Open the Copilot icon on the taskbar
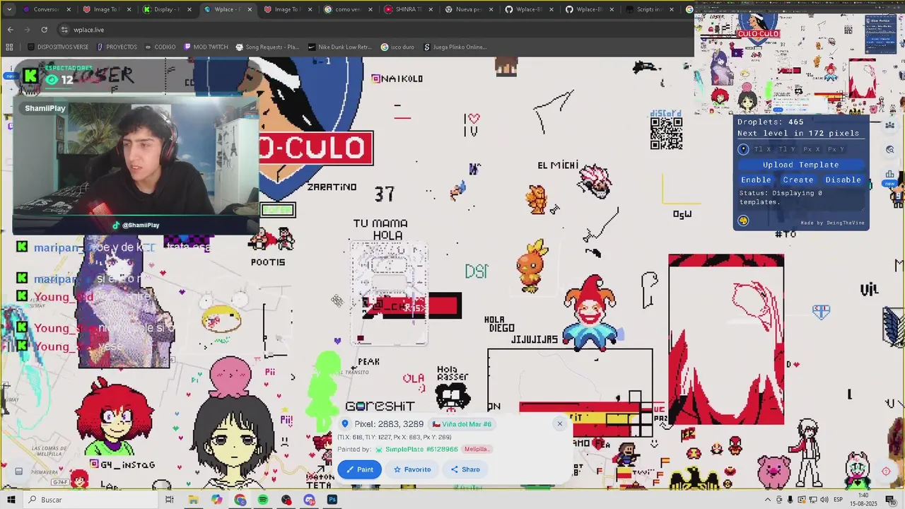This screenshot has height=509, width=905. pyautogui.click(x=216, y=500)
